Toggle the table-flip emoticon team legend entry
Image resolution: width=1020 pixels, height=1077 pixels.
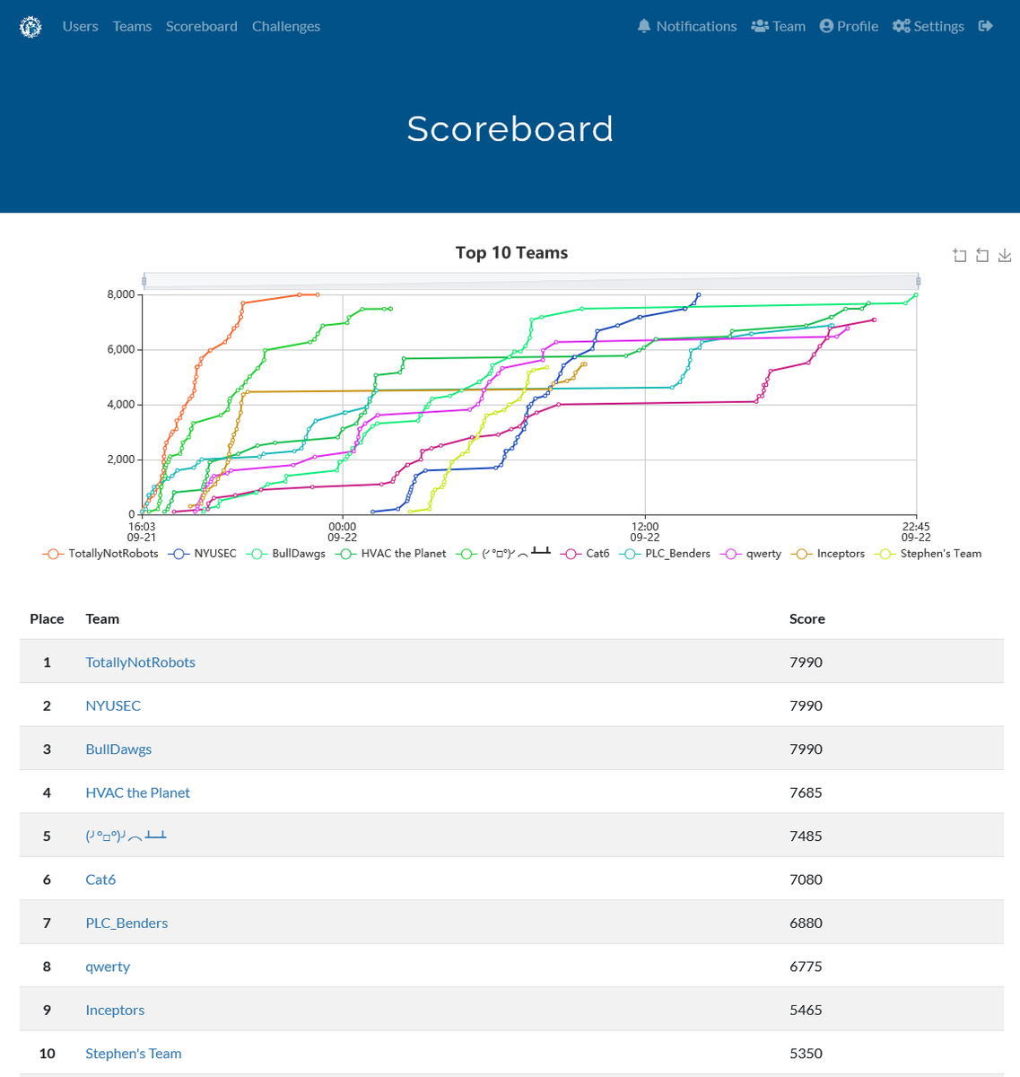503,554
